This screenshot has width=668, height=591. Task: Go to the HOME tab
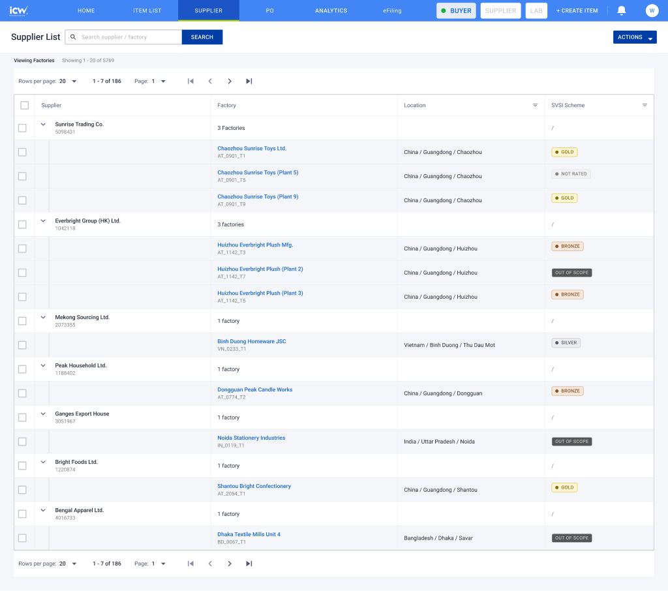[x=86, y=10]
